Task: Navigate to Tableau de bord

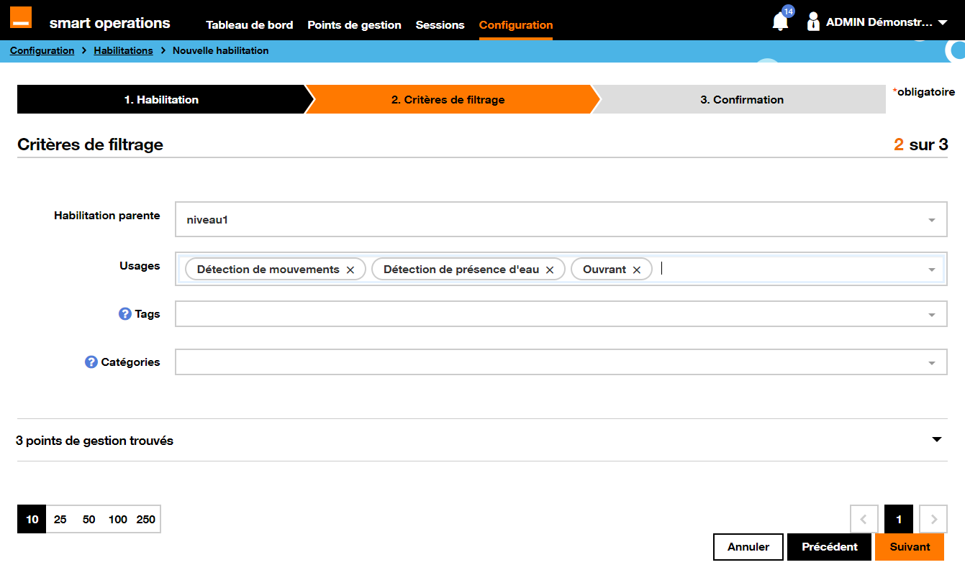Action: tap(250, 24)
